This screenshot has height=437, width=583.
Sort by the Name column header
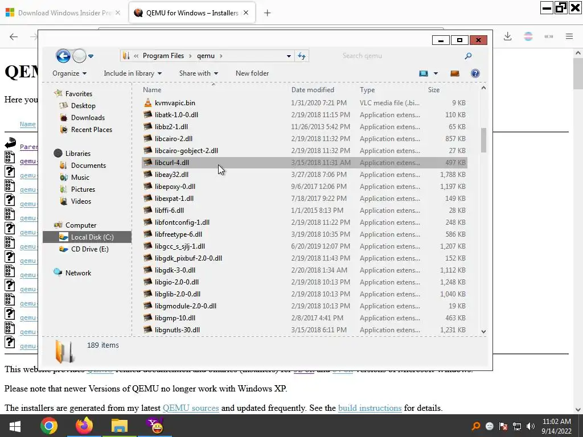(152, 89)
